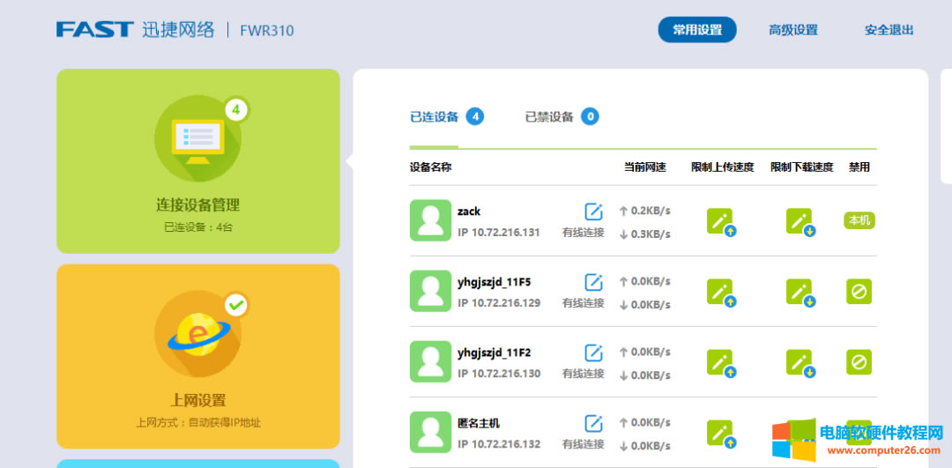Edit download limit for yhgjszjd_11F5

tap(800, 292)
